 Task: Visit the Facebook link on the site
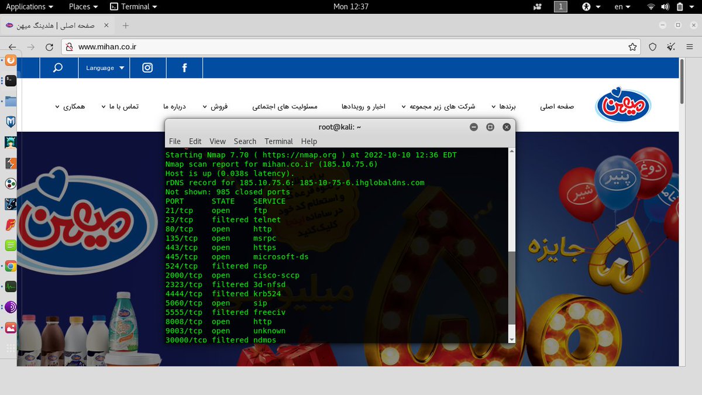point(184,68)
